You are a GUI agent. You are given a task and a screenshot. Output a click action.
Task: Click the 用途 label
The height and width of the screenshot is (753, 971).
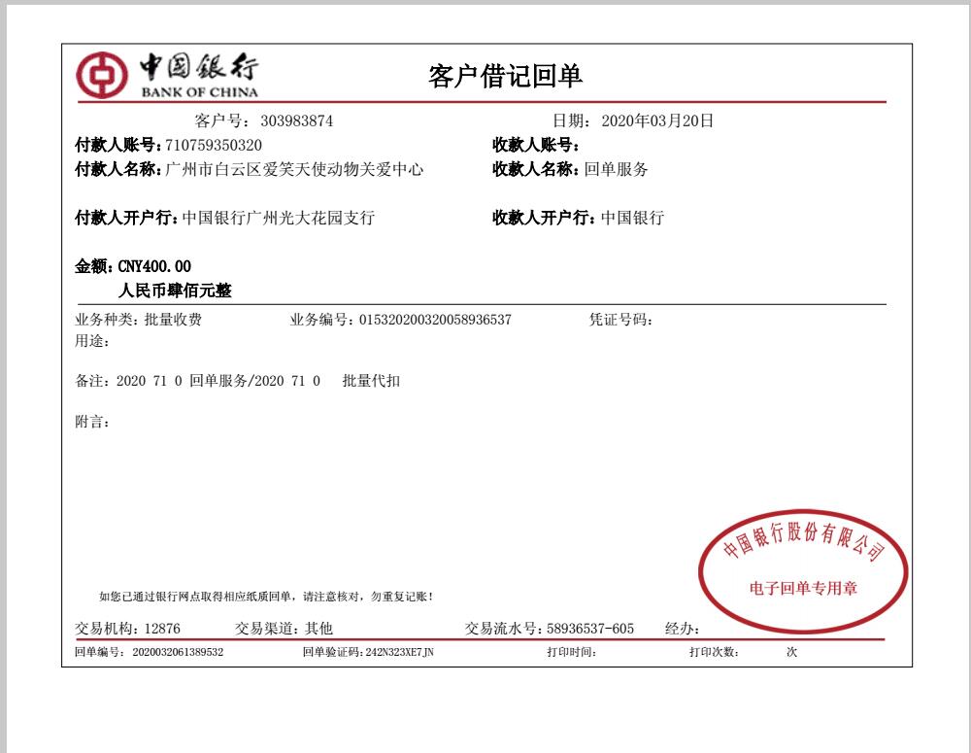coord(91,341)
